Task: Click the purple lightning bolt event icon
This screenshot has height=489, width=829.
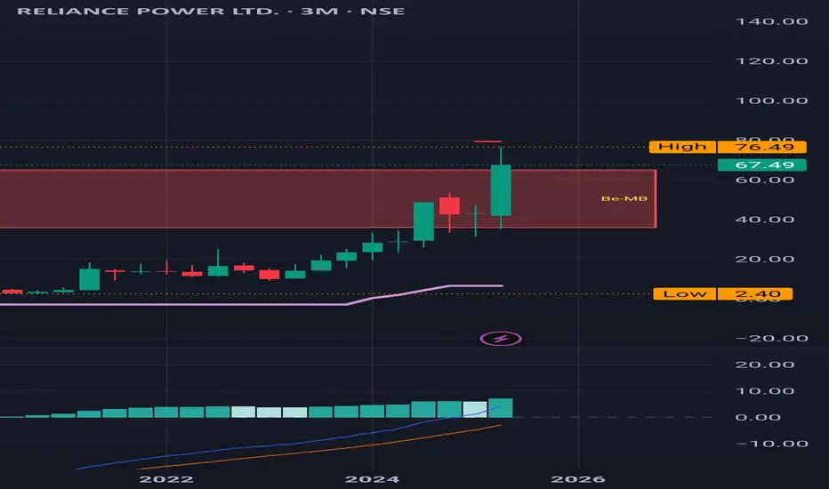Action: pos(501,339)
